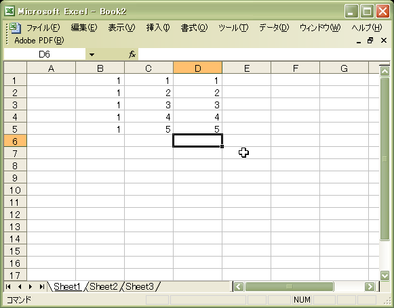Switch to the Sheet3 tab
The height and width of the screenshot is (308, 394).
[x=140, y=286]
